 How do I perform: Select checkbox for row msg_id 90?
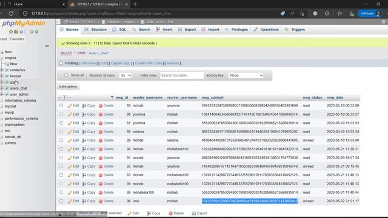point(61,149)
